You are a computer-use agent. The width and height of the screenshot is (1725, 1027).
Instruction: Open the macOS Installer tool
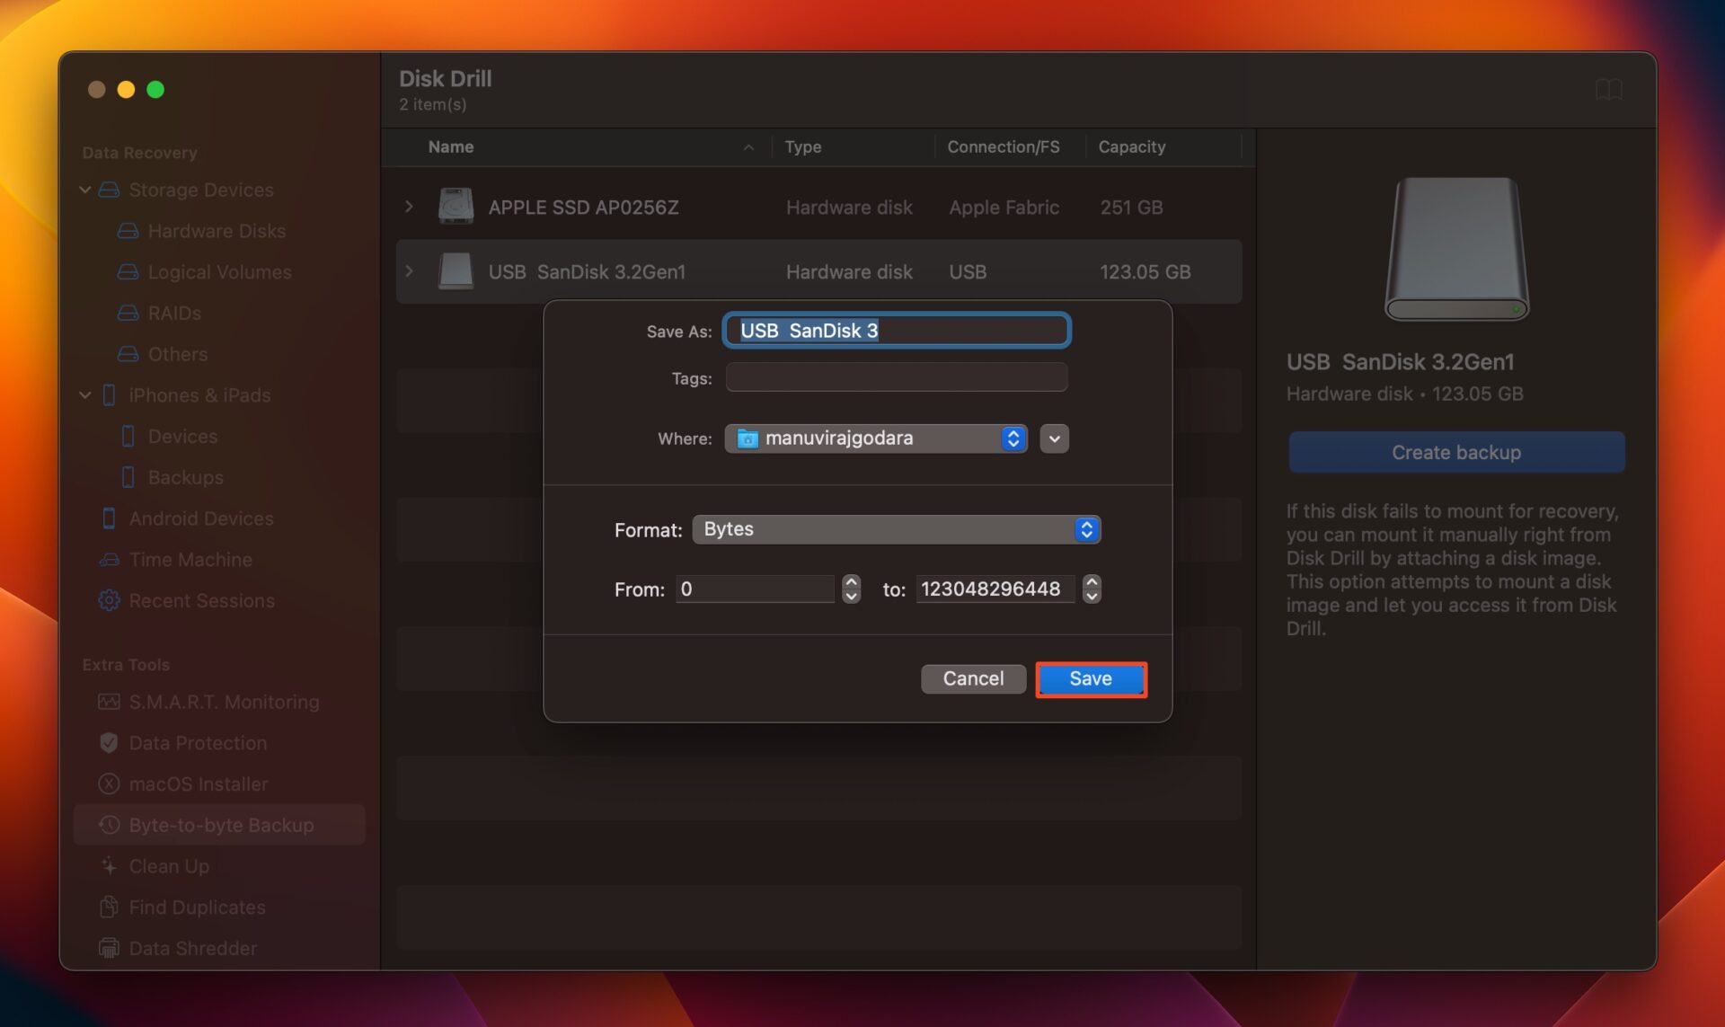198,784
